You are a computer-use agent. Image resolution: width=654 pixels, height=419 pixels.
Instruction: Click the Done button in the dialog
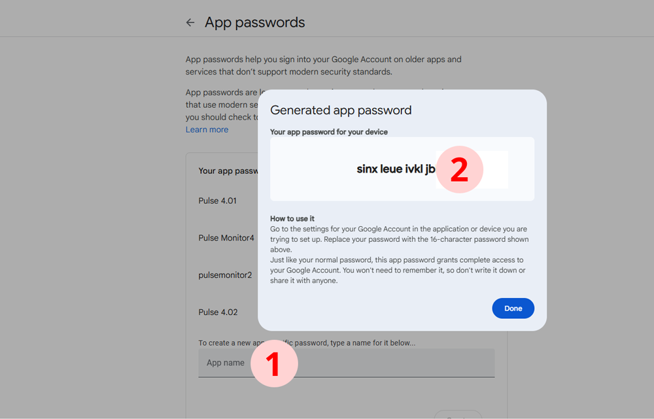tap(513, 308)
